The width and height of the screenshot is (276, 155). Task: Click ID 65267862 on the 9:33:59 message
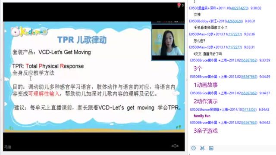tap(249, 60)
